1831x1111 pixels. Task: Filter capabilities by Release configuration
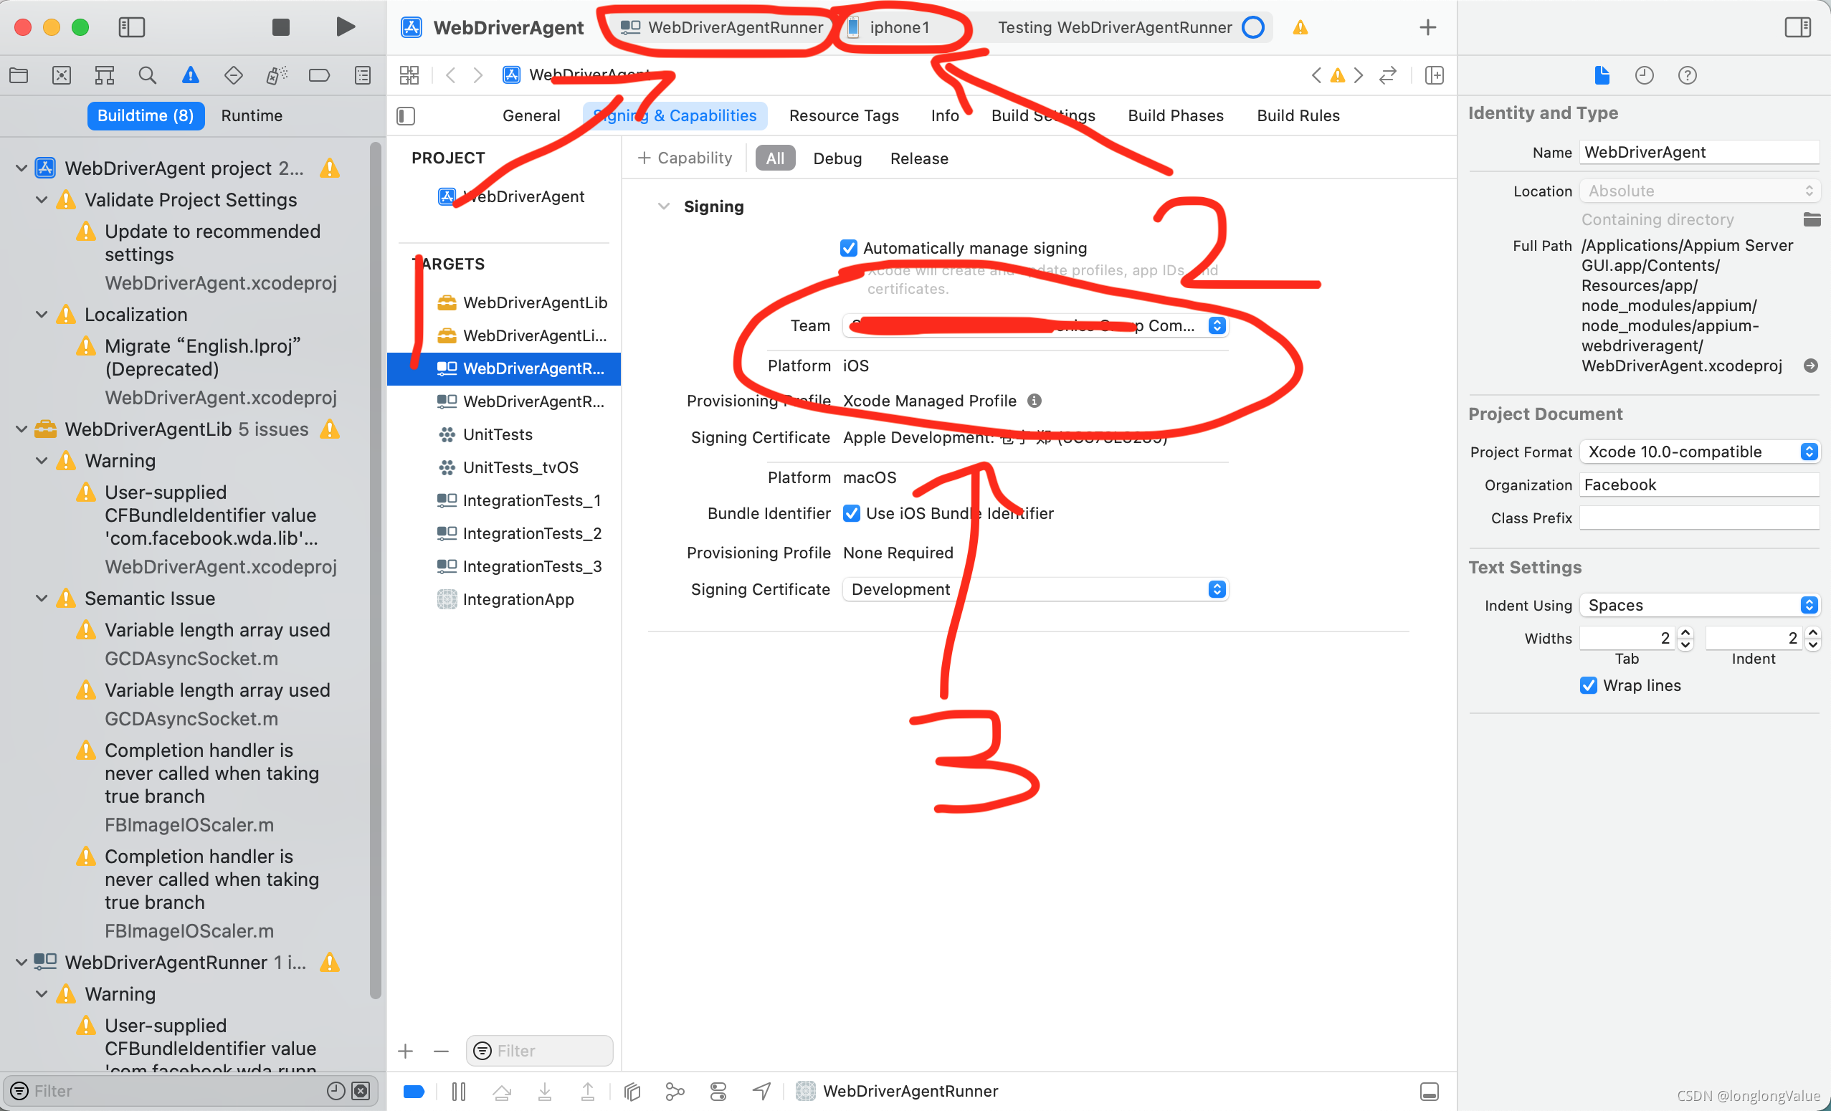918,158
